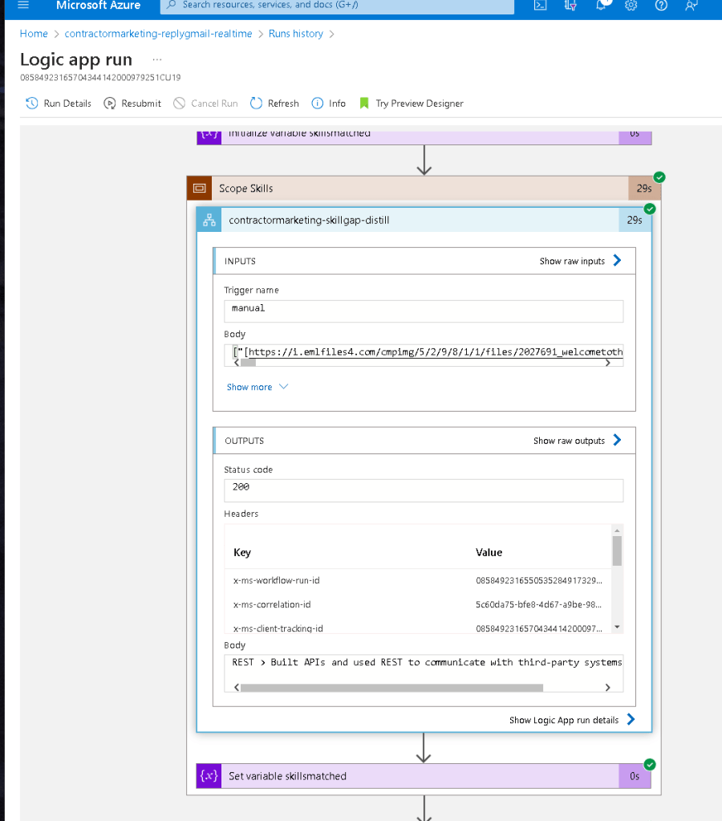
Task: Click the Value column header
Action: click(489, 552)
